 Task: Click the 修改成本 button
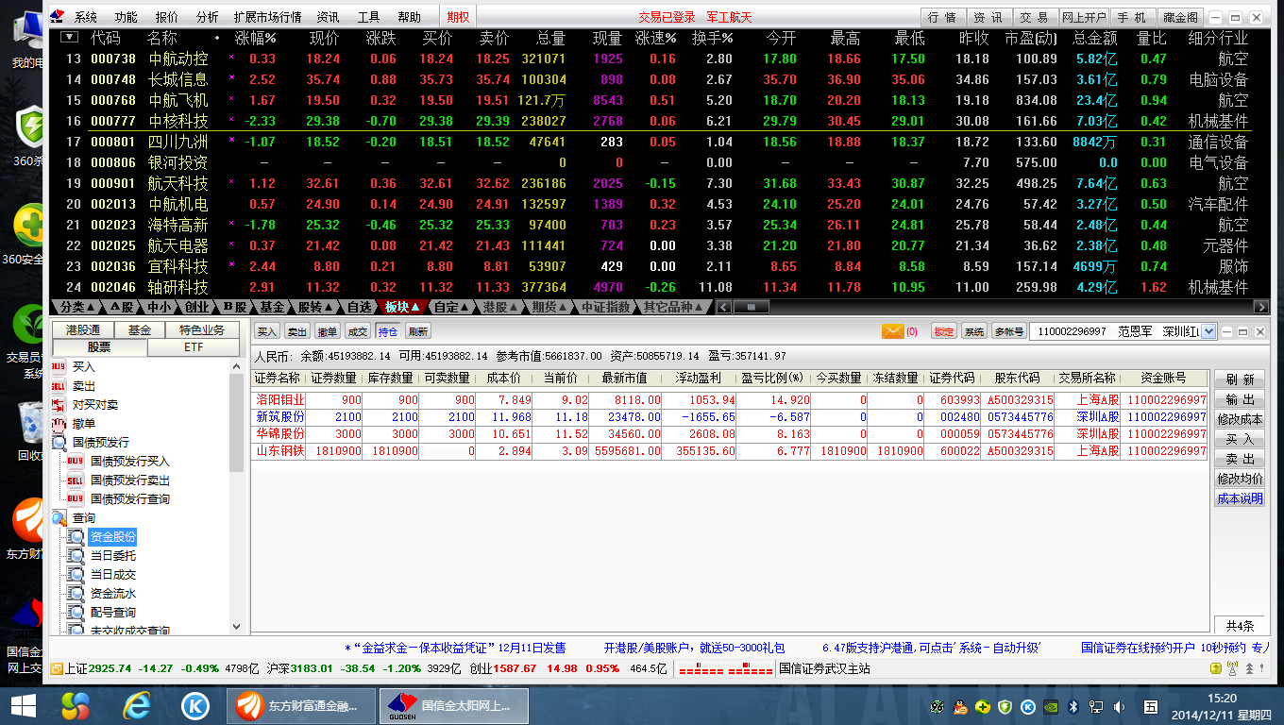pyautogui.click(x=1239, y=419)
